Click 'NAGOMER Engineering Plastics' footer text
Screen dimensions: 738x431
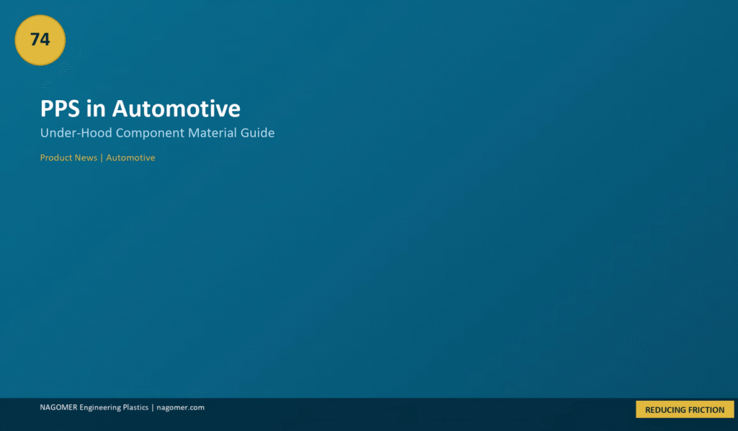[94, 407]
